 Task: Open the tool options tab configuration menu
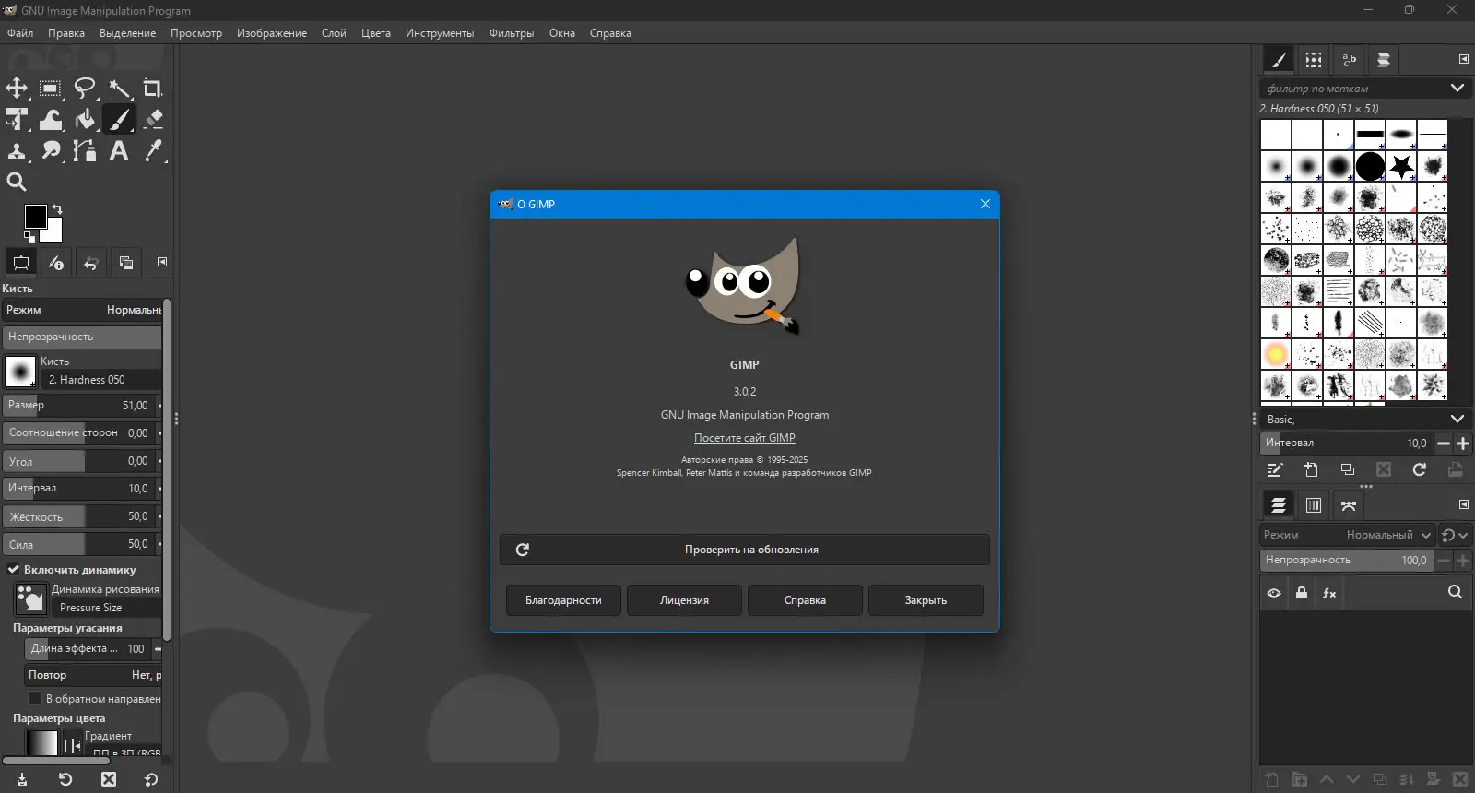162,262
